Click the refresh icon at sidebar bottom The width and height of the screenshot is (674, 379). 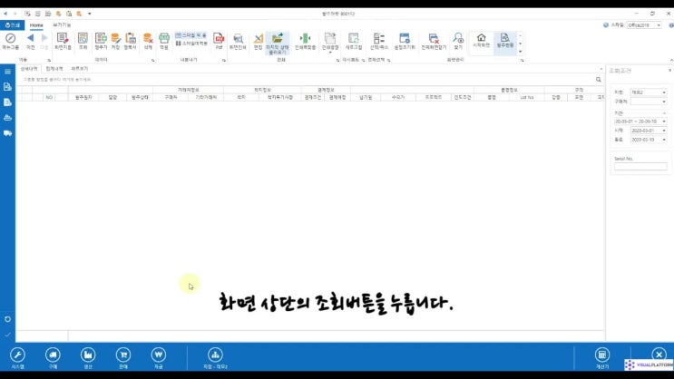(8, 319)
